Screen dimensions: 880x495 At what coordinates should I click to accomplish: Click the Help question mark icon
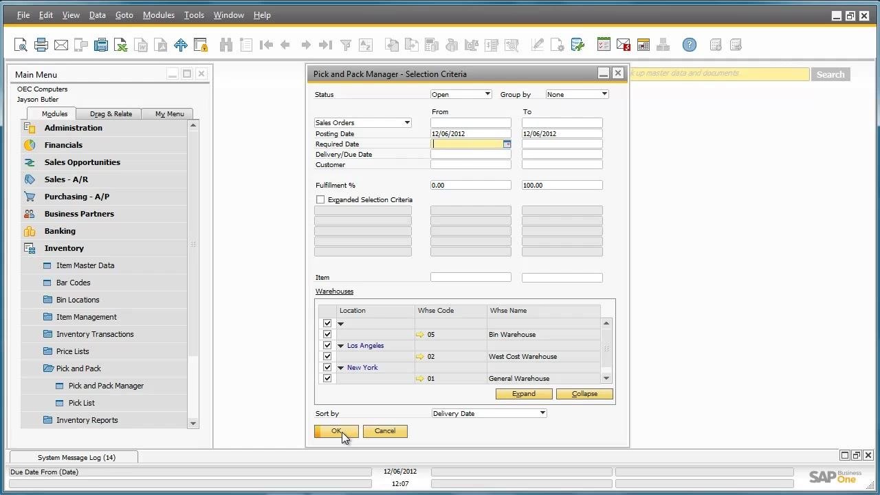(690, 45)
